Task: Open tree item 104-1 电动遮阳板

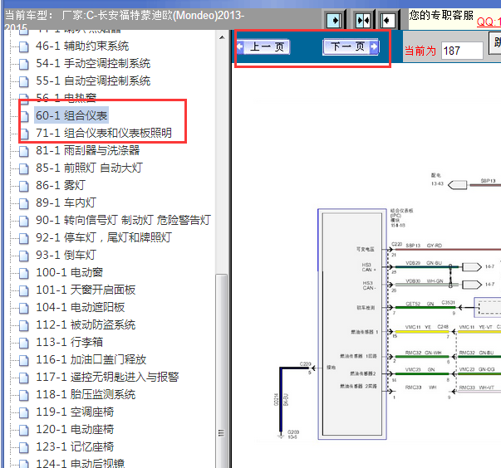Action: (80, 307)
